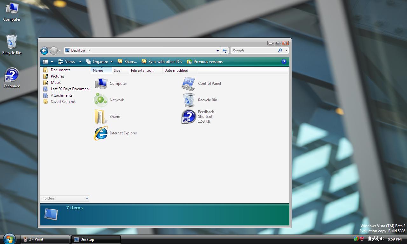The width and height of the screenshot is (407, 244).
Task: Click Previous versions toolbar button
Action: click(x=205, y=62)
